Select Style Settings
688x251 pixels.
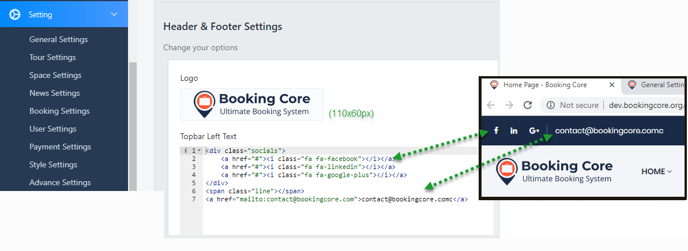point(53,165)
